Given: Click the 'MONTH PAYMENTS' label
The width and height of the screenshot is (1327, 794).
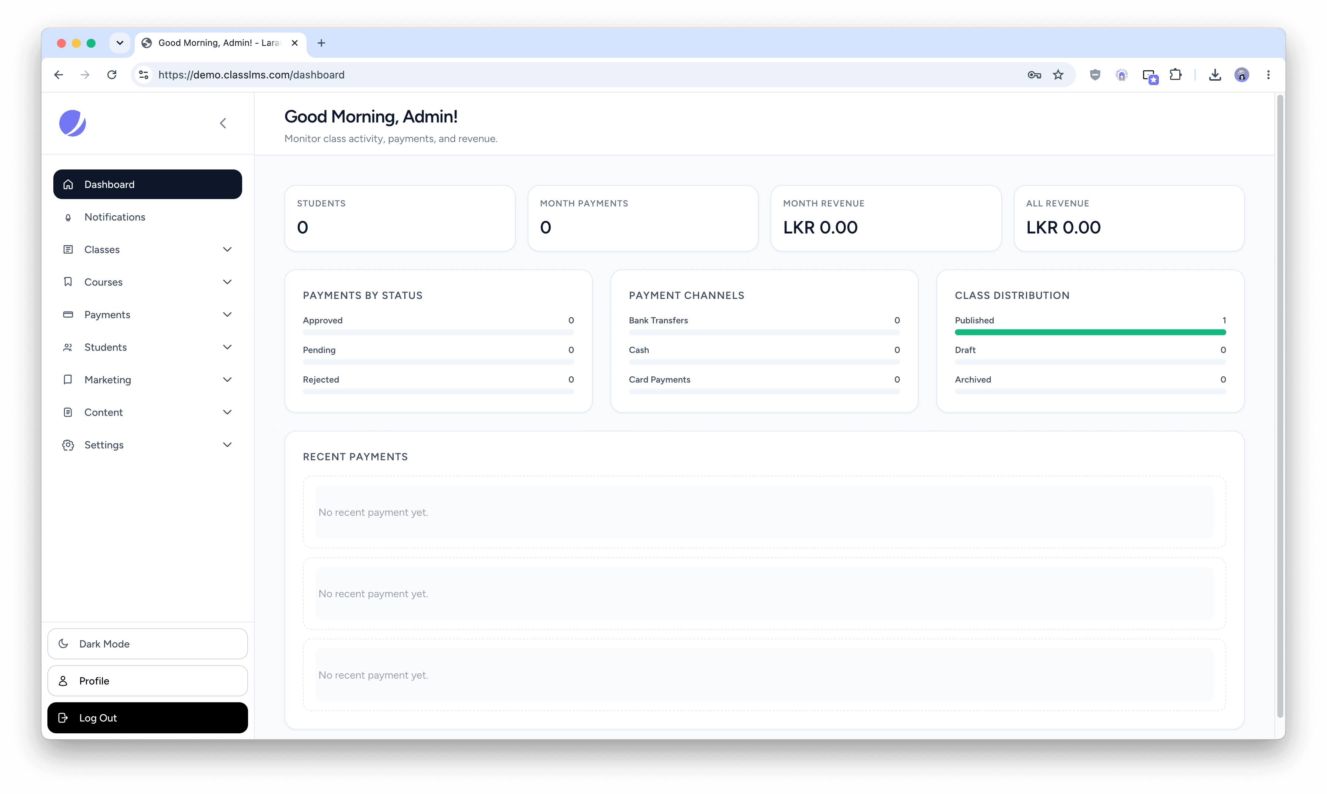Looking at the screenshot, I should 584,203.
